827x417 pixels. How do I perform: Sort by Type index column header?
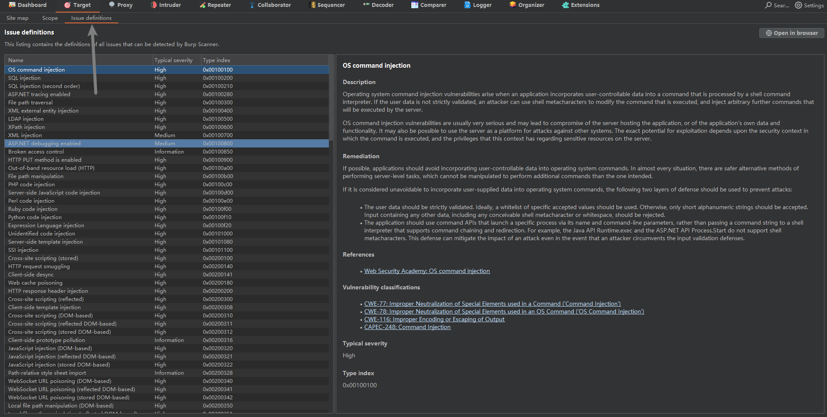tap(265, 60)
